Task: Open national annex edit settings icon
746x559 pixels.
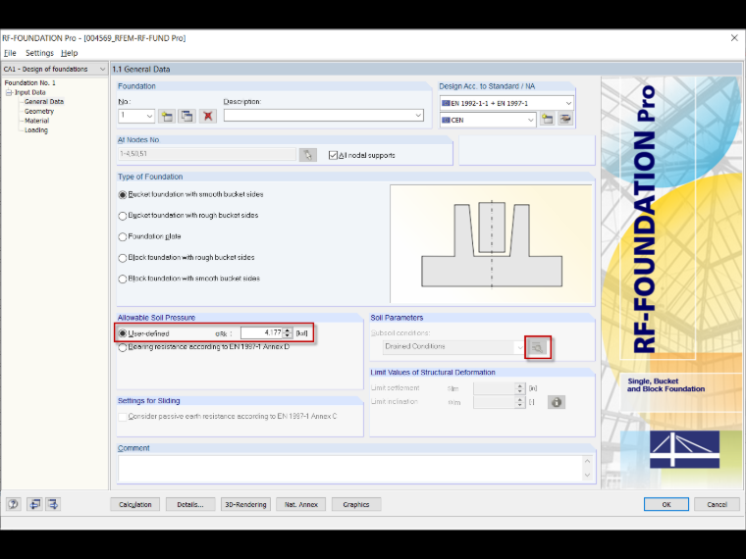Action: pos(565,120)
